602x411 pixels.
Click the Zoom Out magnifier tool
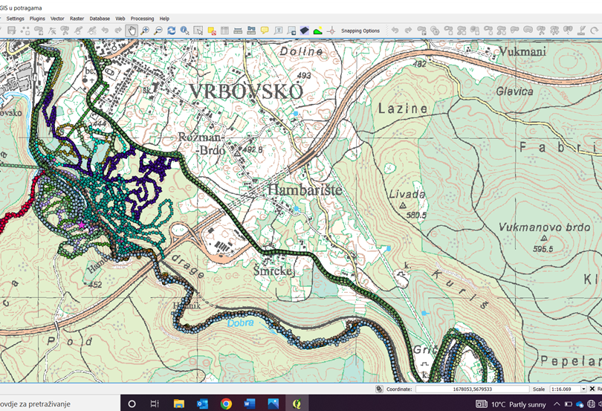pos(158,30)
